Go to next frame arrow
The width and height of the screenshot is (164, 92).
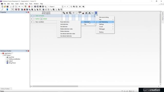pyautogui.click(x=67, y=6)
